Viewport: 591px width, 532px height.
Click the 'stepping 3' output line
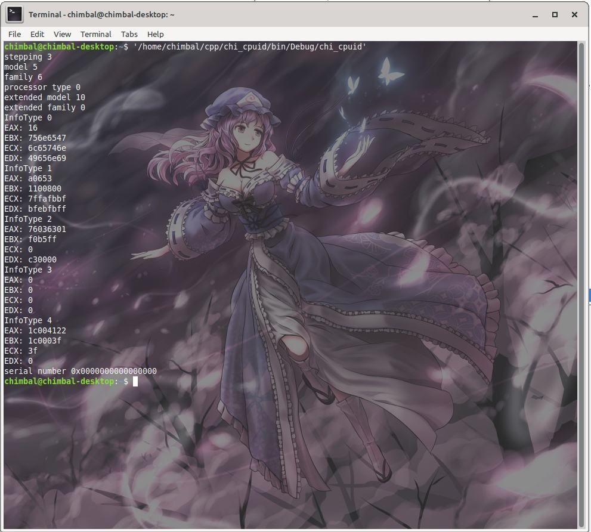point(28,57)
